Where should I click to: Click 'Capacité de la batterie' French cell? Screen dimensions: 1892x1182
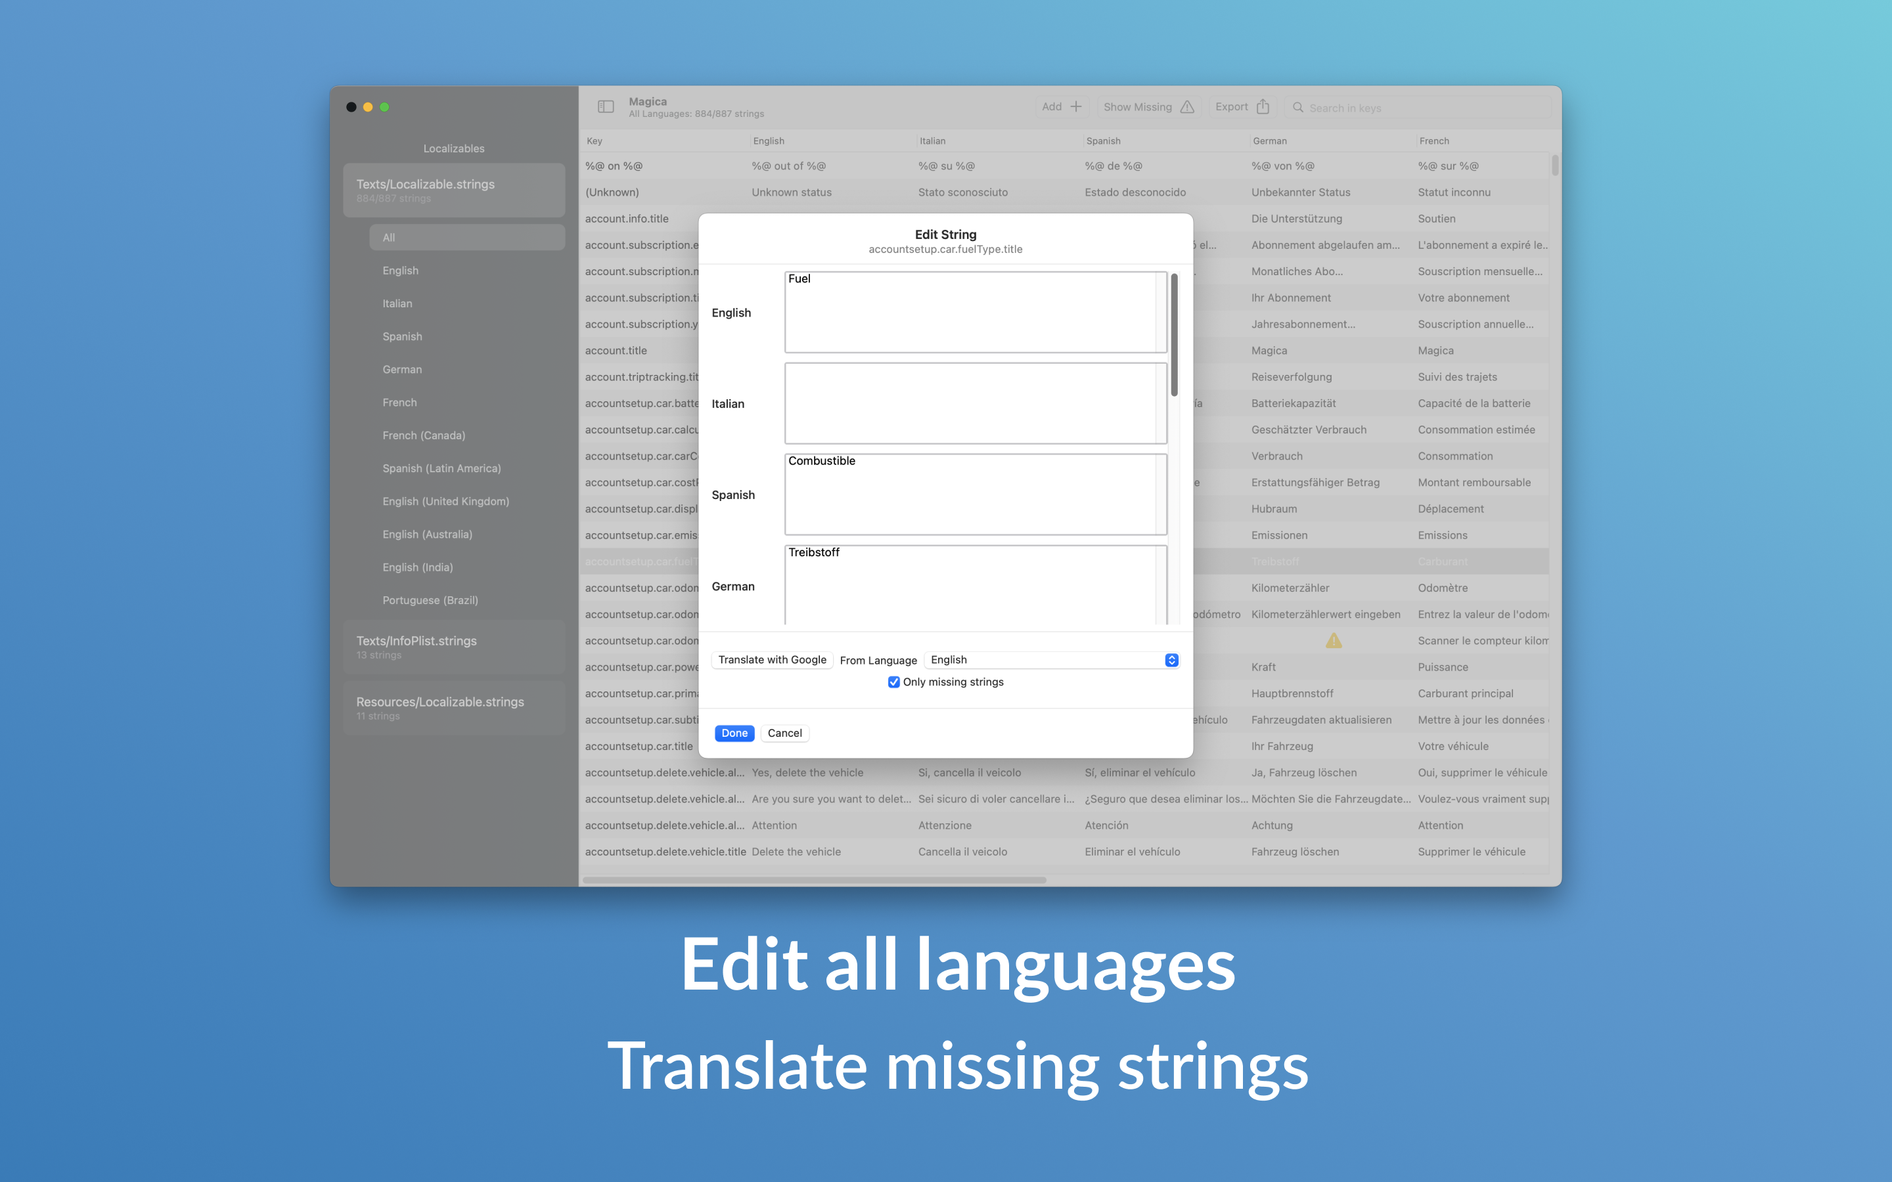(x=1474, y=403)
